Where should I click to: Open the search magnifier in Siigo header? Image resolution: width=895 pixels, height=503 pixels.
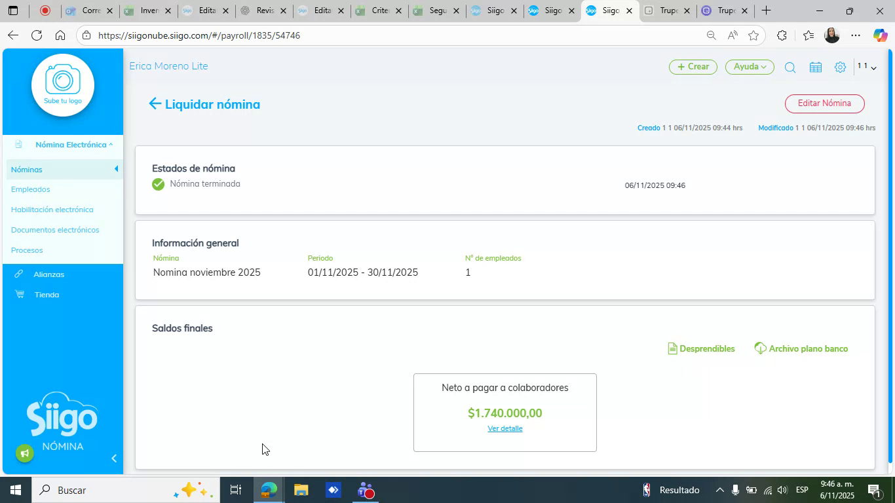coord(790,67)
